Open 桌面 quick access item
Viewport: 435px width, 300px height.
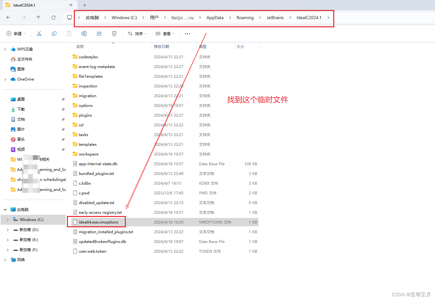point(18,99)
